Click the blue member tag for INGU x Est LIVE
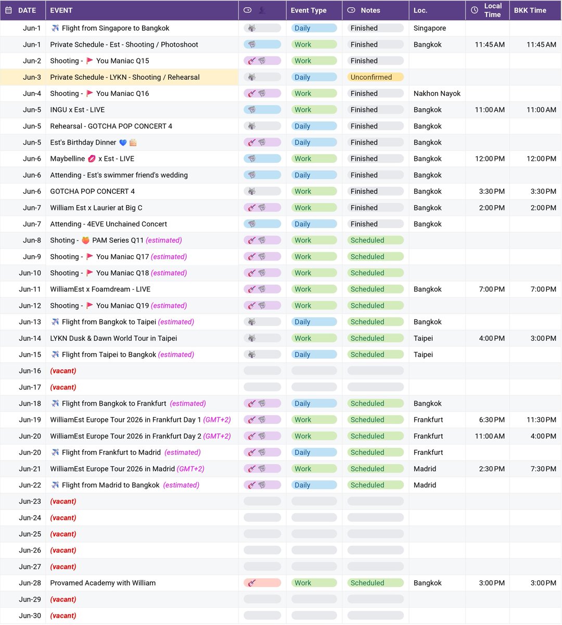The width and height of the screenshot is (562, 625). [x=262, y=110]
